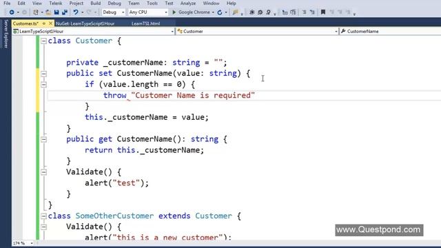Click the third dark round icon before the overflow arrow
The height and width of the screenshot is (248, 441).
pyautogui.click(x=268, y=12)
